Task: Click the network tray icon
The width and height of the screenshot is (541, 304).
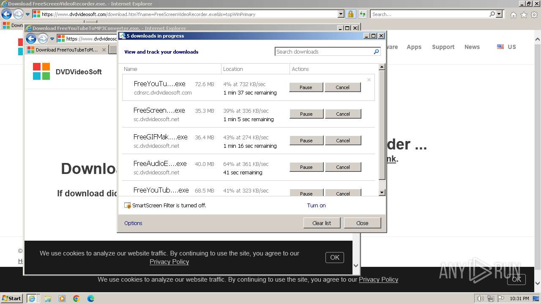Action: click(x=491, y=299)
